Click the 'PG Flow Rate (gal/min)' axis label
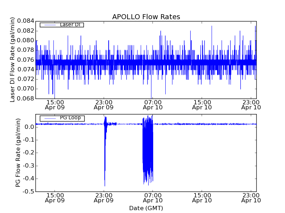Viewport: 285px width, 213px height. pos(18,153)
